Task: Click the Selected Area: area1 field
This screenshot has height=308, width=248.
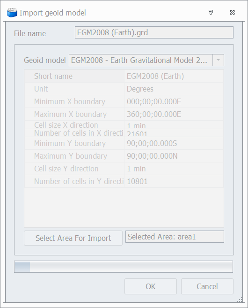Action: 175,237
